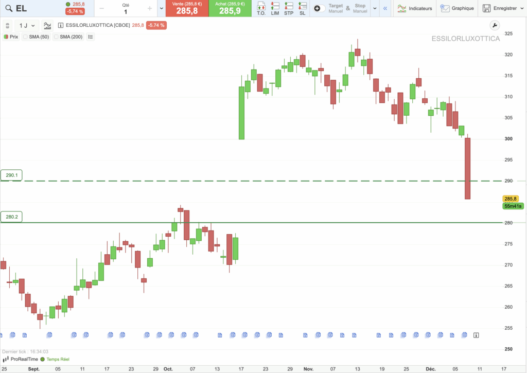The height and width of the screenshot is (373, 527).
Task: Enable the SMA (200) checkbox
Action: pyautogui.click(x=56, y=37)
